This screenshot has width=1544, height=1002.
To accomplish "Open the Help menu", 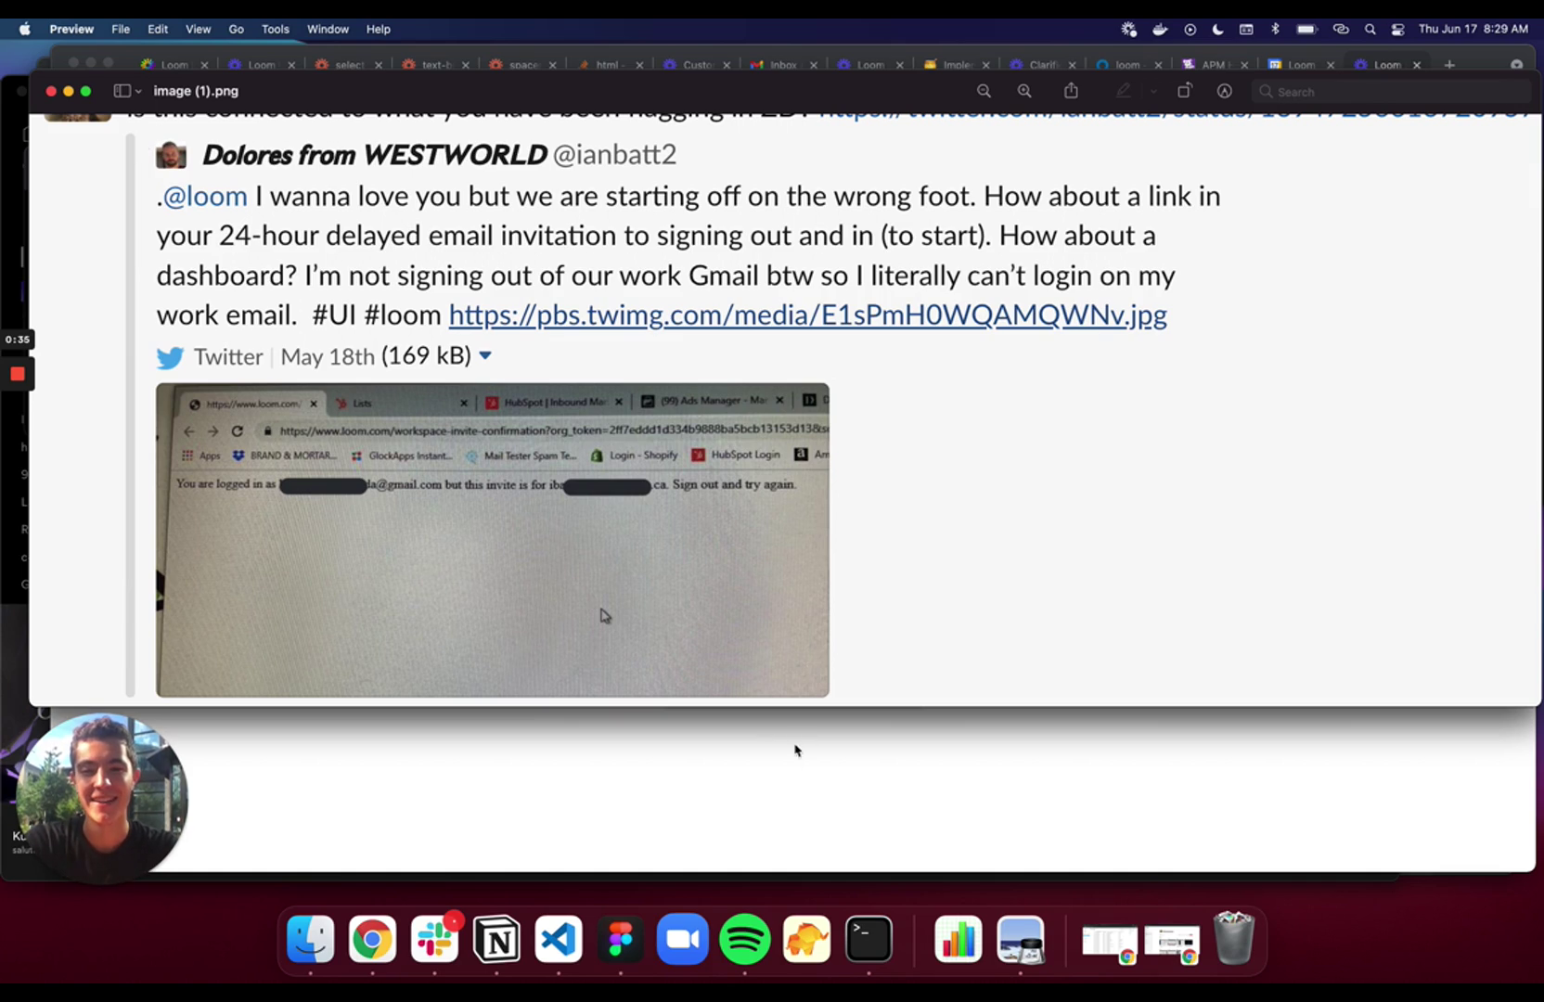I will point(379,29).
